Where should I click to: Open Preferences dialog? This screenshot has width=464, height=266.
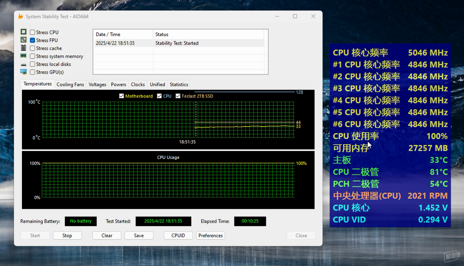pos(210,236)
